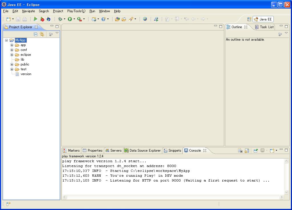Screen dimensions: 292x210
Task: Start the Play application with green arrow
Action: [35, 19]
